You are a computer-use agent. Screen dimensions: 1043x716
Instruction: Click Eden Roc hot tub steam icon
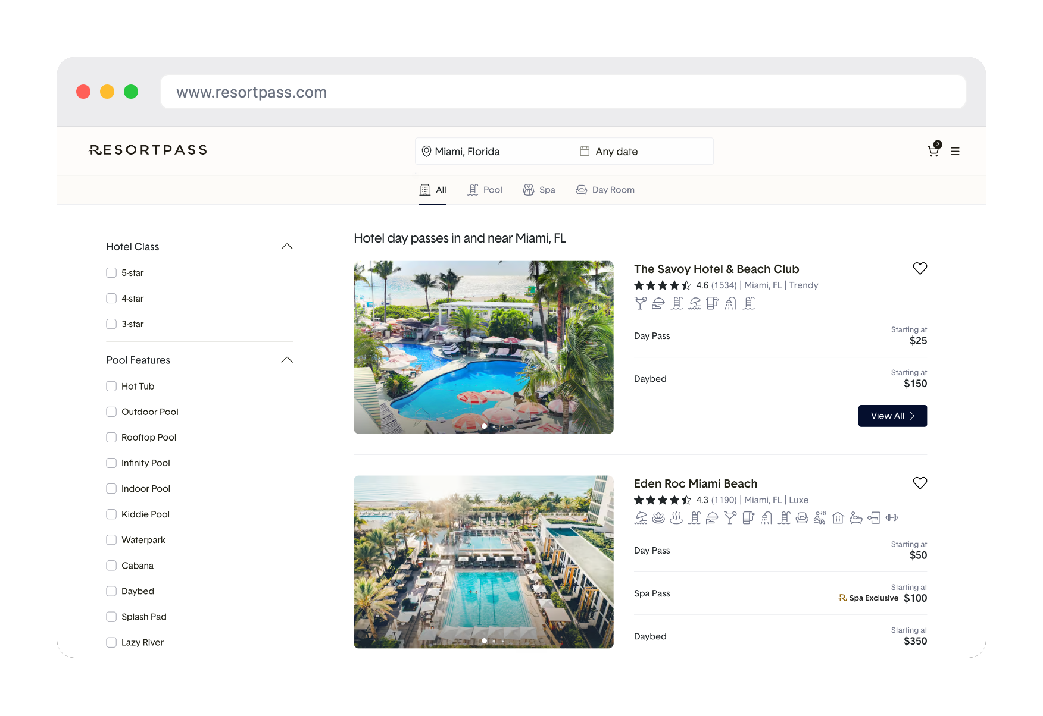tap(676, 518)
